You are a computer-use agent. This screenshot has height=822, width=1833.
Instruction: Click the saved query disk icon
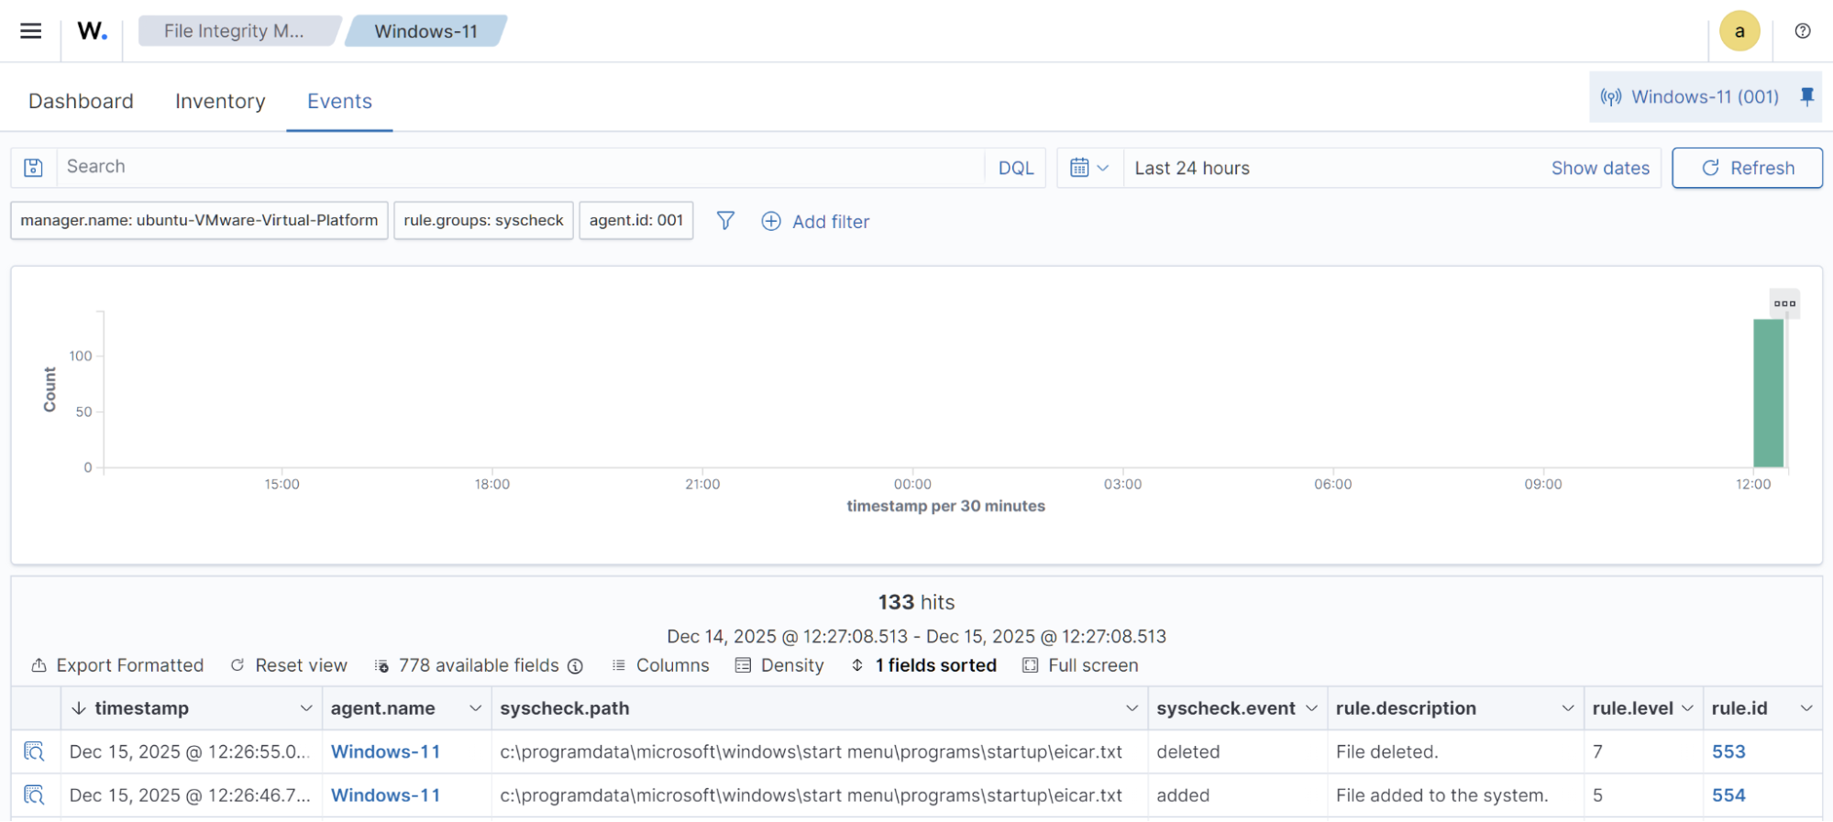point(34,168)
